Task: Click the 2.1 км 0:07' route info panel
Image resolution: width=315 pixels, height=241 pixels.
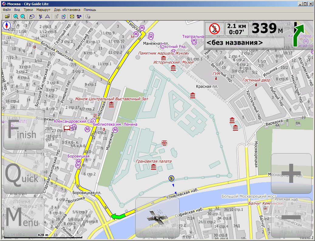Action: 237,29
